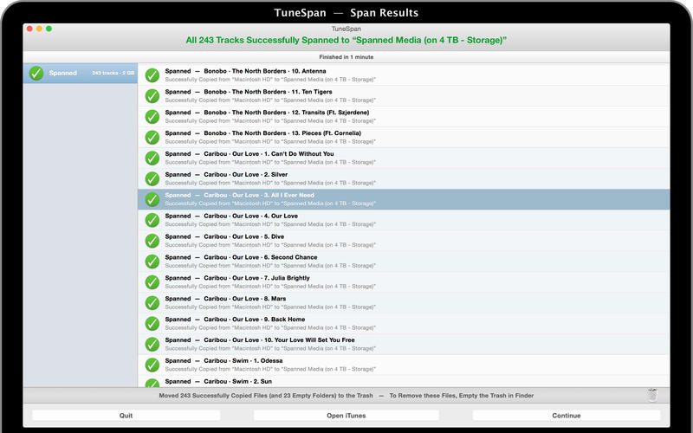Click the trash icon in the status bar
The width and height of the screenshot is (693, 433).
[x=651, y=395]
